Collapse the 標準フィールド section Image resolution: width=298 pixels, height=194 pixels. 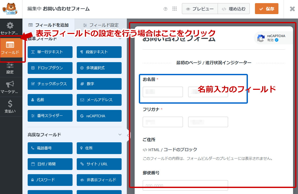click(120, 39)
